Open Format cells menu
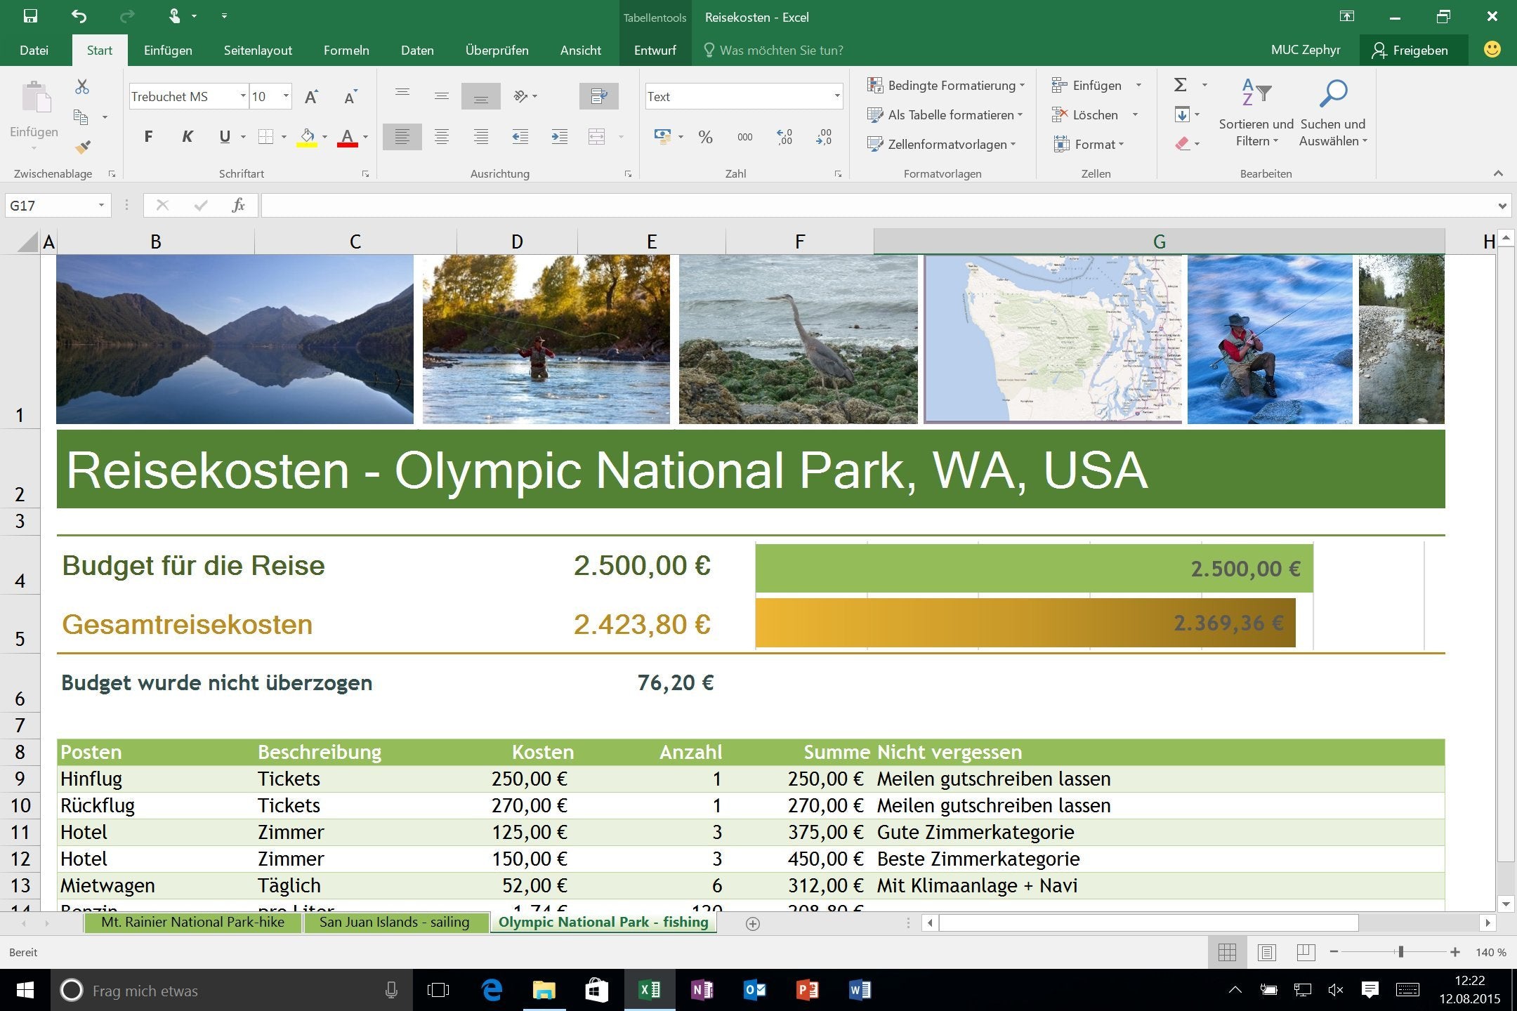1517x1011 pixels. point(1088,145)
